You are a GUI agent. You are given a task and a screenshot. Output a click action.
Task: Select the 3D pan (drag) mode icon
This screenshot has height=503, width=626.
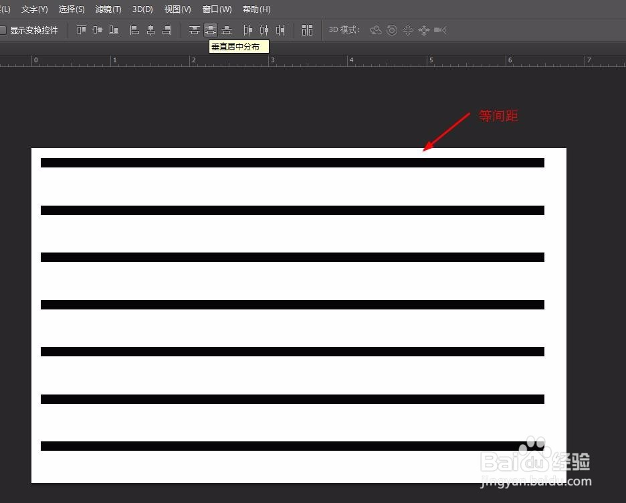(x=408, y=30)
